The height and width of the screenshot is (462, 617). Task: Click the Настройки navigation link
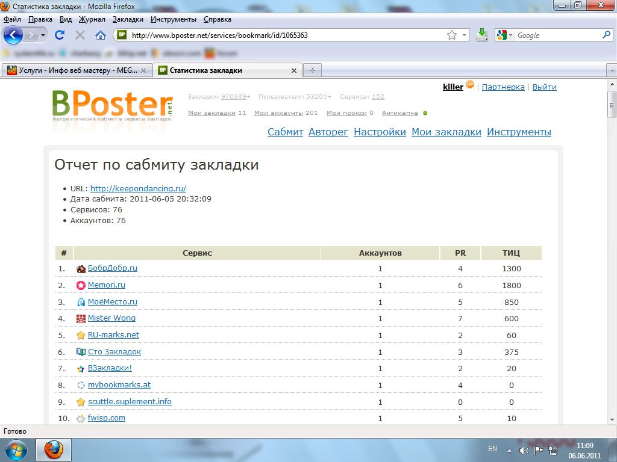[380, 132]
